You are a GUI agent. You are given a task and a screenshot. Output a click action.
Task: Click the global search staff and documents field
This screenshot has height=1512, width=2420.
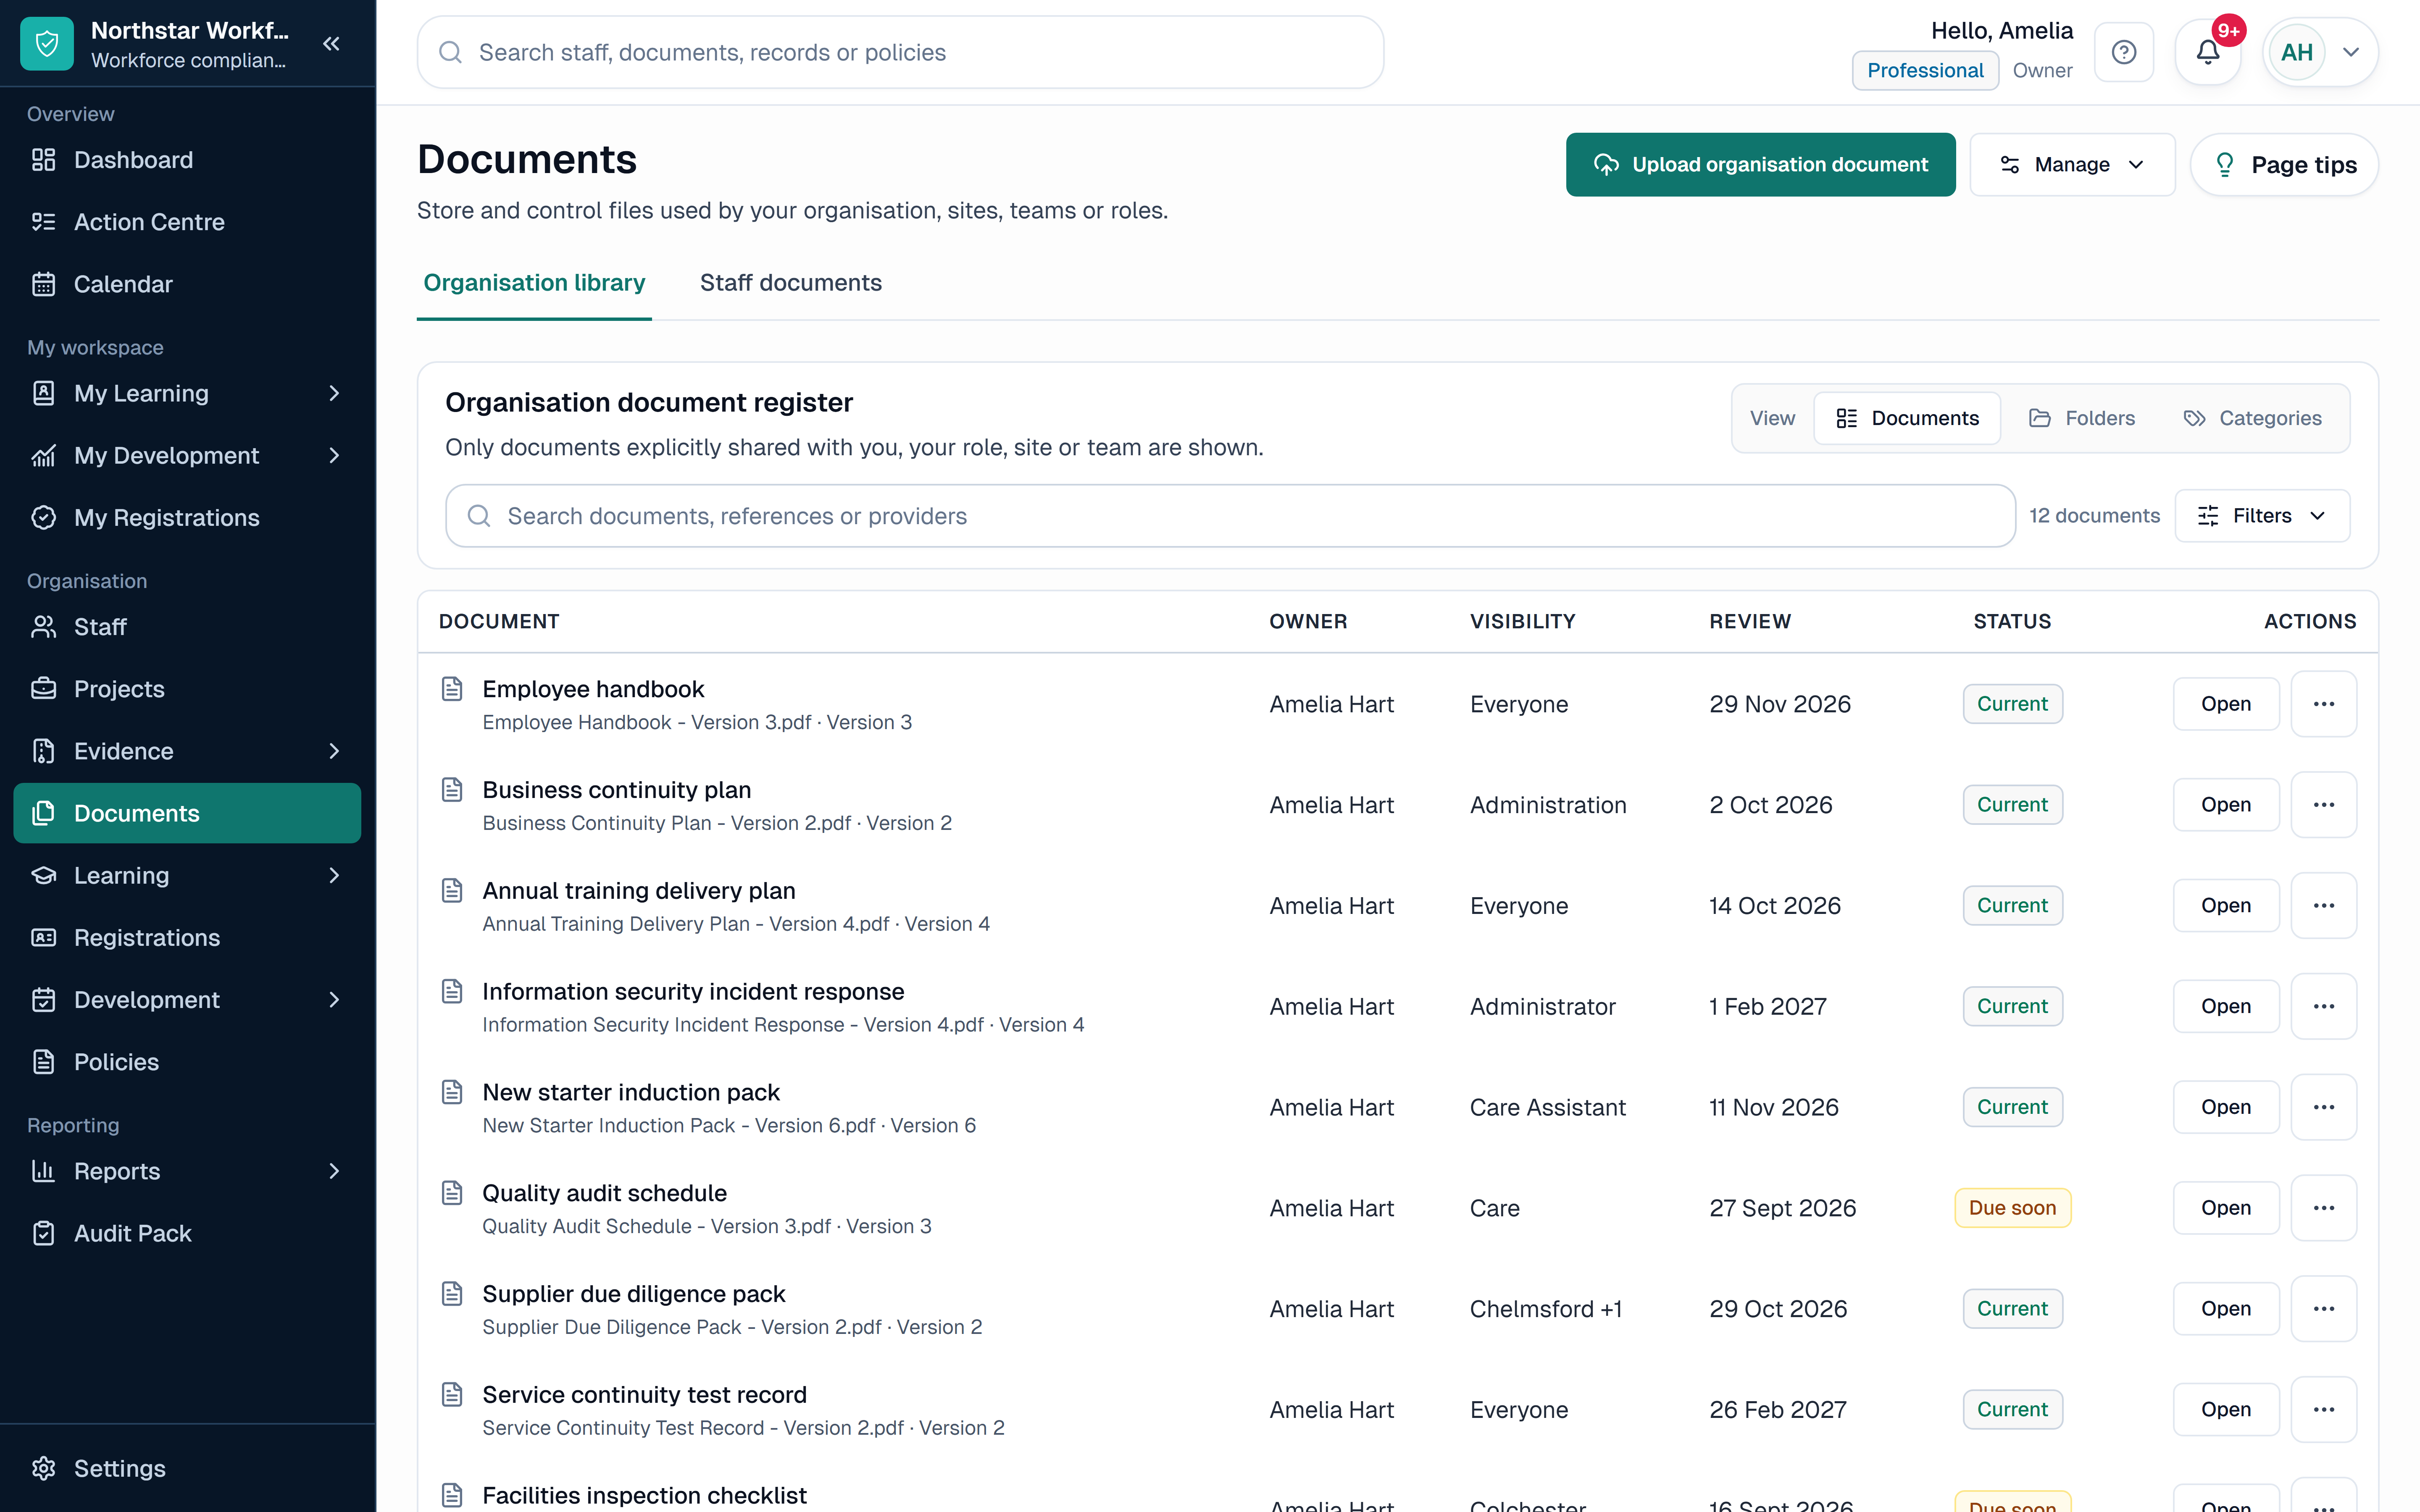pyautogui.click(x=900, y=52)
